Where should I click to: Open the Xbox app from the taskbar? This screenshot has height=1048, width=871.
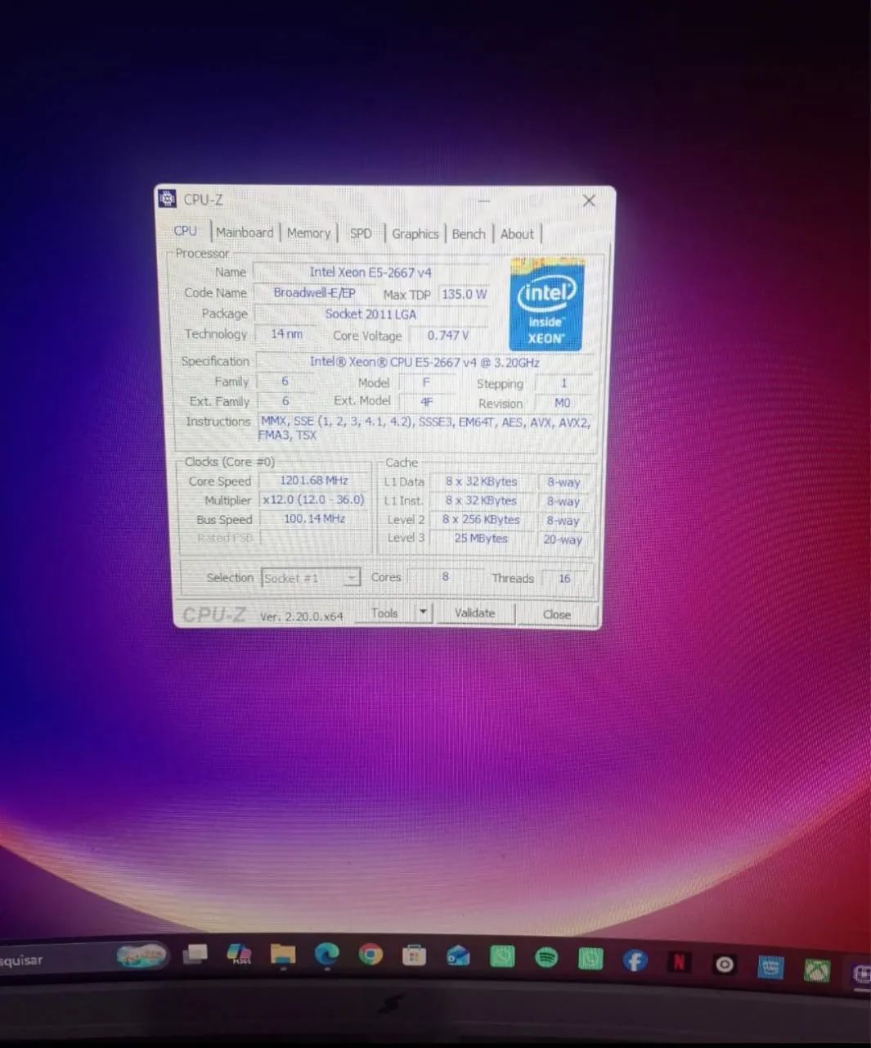(816, 971)
